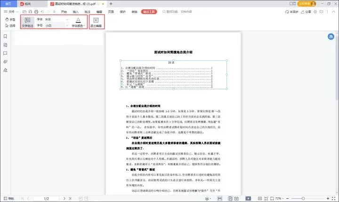This screenshot has height=202, width=339.
Task: Enable single page view mode
Action: pyautogui.click(x=230, y=199)
